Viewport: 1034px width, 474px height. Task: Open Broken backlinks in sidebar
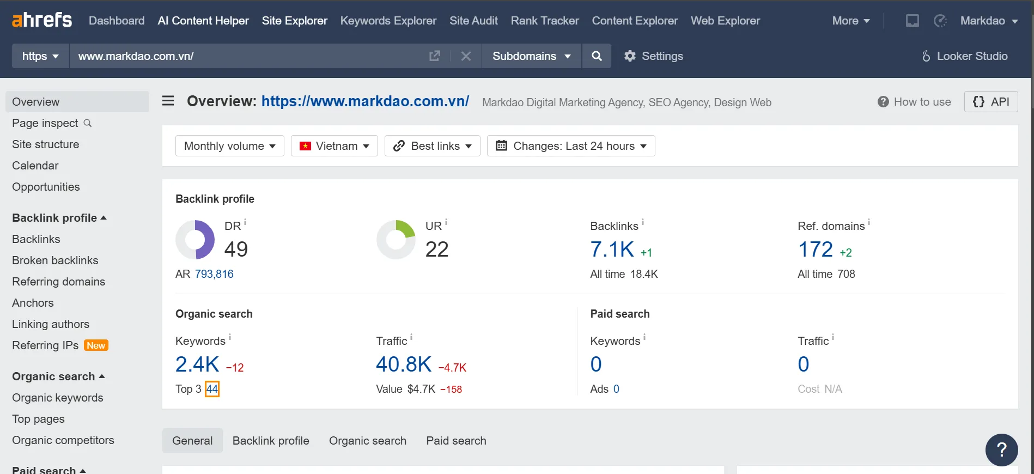[55, 260]
